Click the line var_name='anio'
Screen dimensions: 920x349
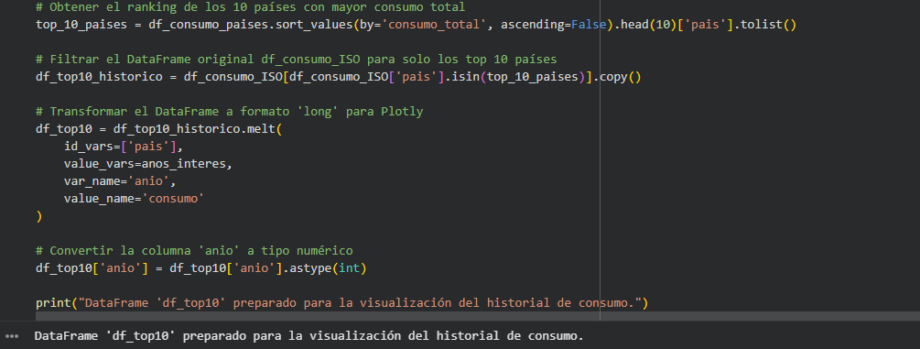[x=120, y=181]
